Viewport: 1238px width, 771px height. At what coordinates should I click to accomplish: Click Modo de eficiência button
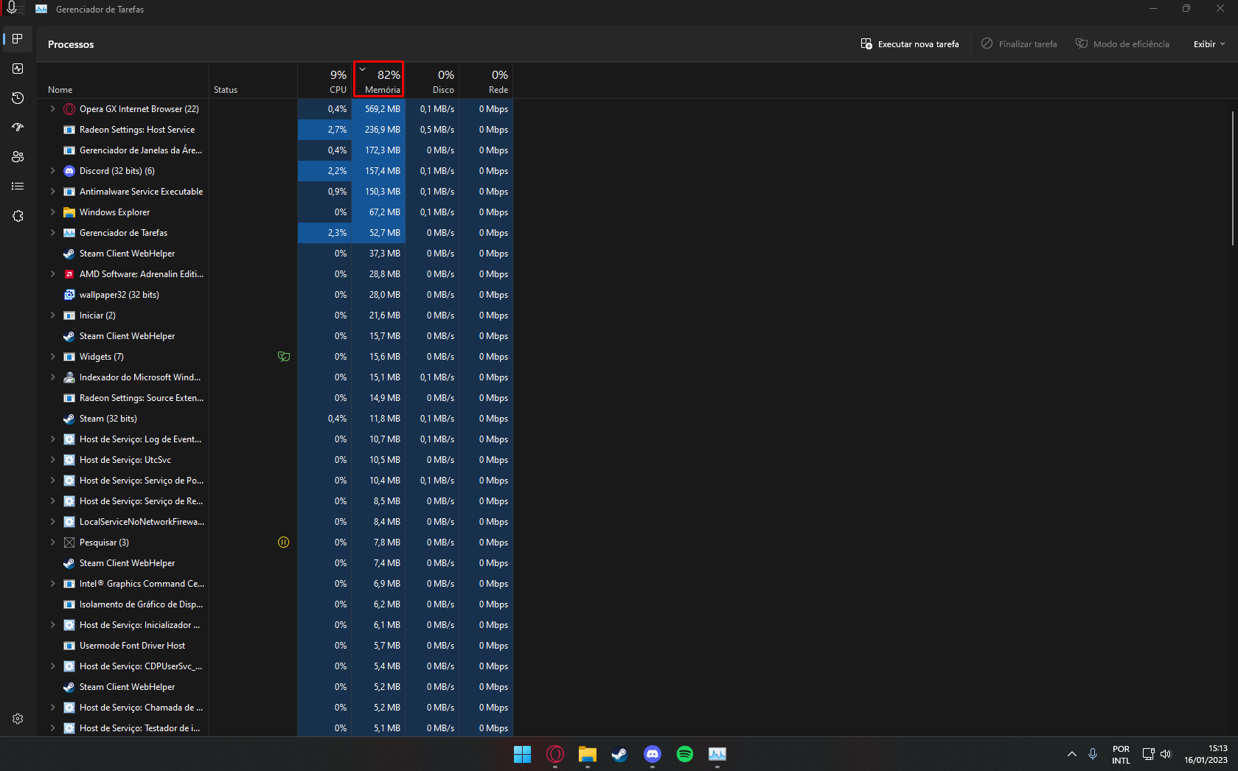click(1122, 44)
